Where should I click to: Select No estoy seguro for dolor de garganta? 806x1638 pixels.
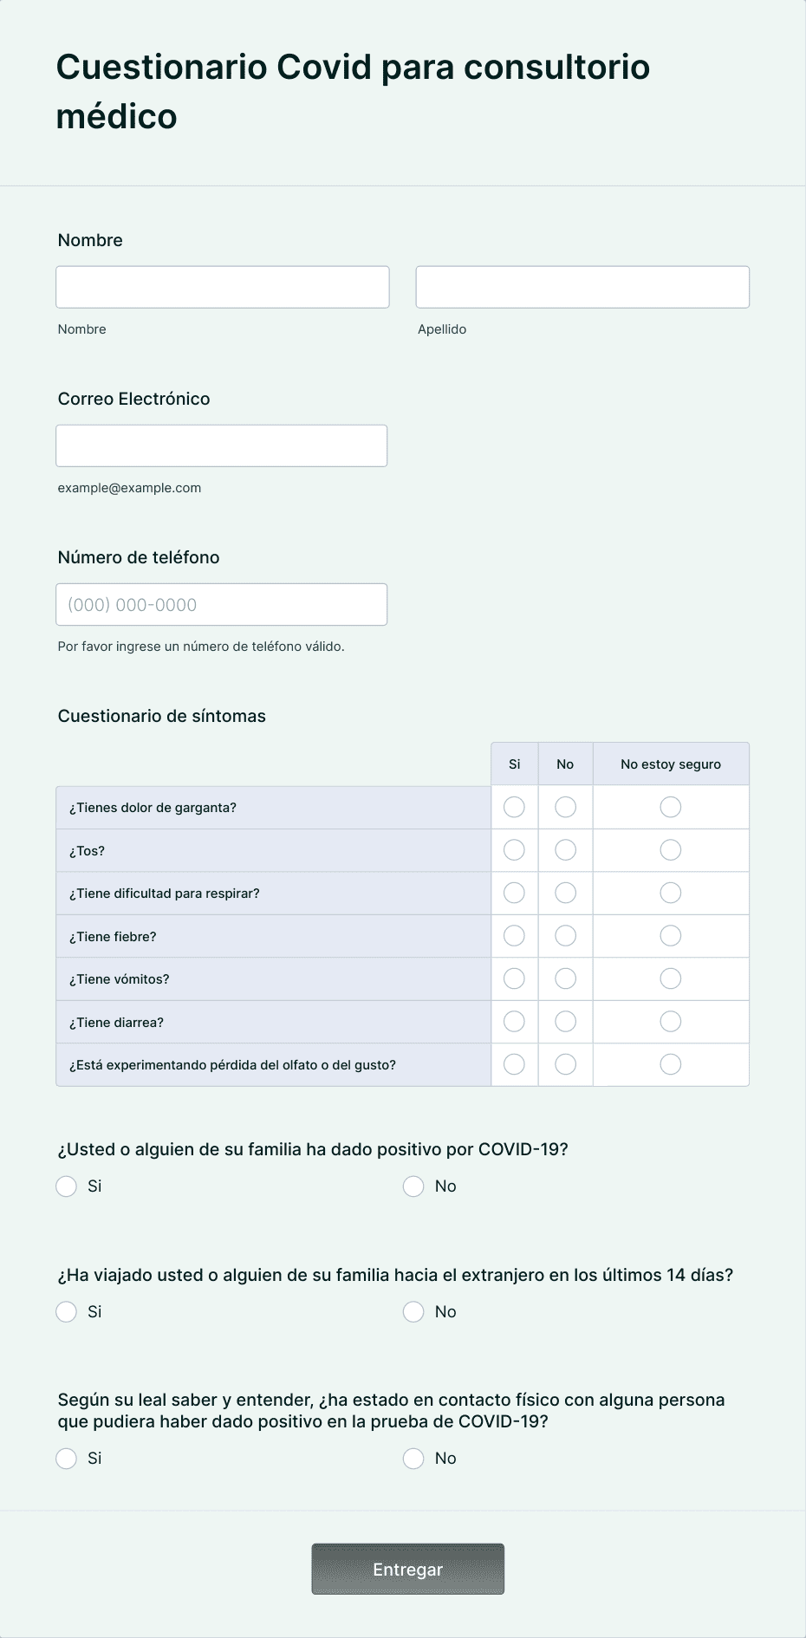coord(670,807)
